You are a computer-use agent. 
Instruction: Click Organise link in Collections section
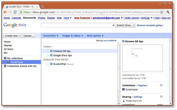tap(142, 85)
